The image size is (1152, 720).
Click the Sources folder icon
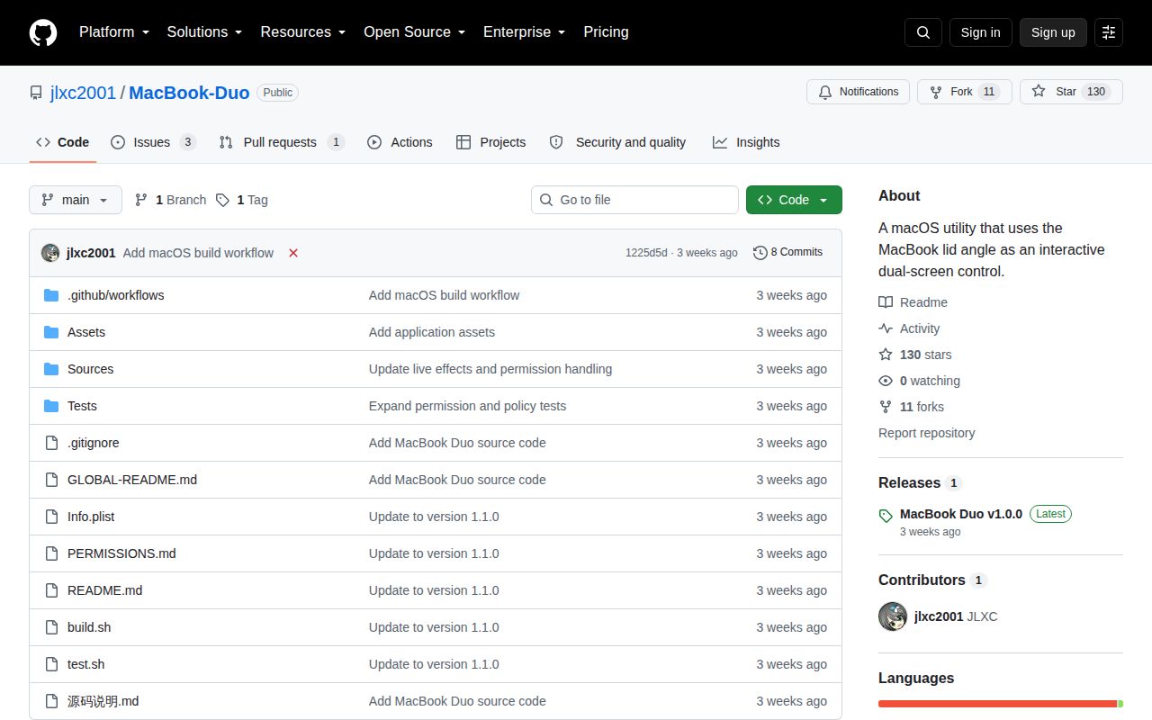point(51,369)
